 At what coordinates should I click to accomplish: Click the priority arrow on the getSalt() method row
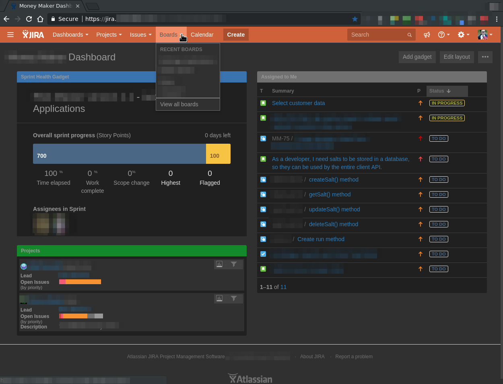tap(420, 194)
